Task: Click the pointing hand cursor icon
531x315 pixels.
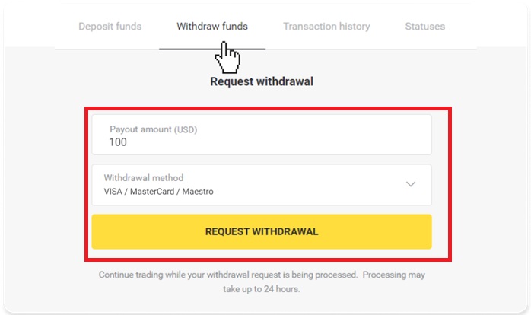Action: coord(227,56)
